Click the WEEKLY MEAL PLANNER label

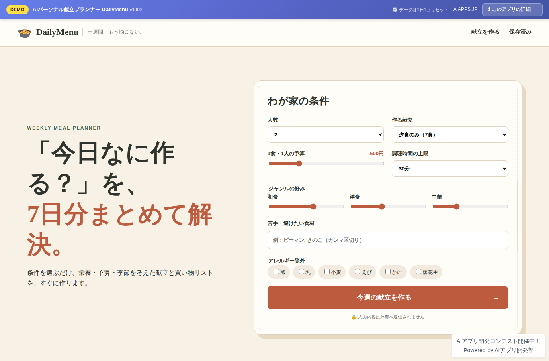(x=64, y=128)
